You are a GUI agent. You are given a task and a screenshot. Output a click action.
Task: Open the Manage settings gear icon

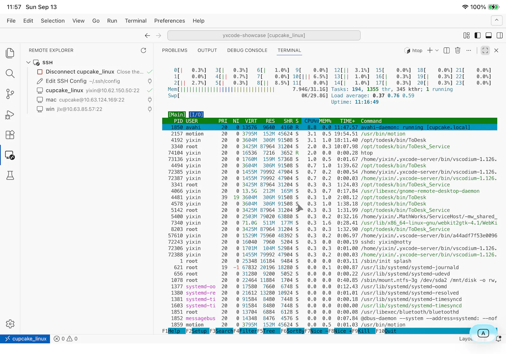tap(10, 324)
